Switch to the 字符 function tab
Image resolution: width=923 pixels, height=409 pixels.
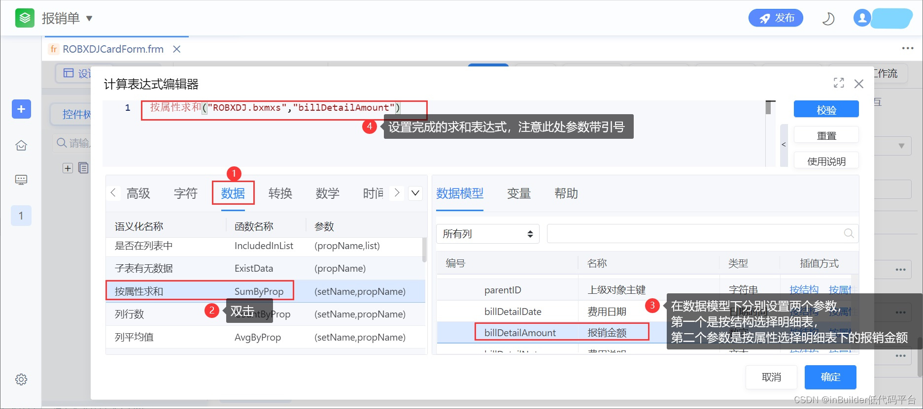[x=185, y=193]
